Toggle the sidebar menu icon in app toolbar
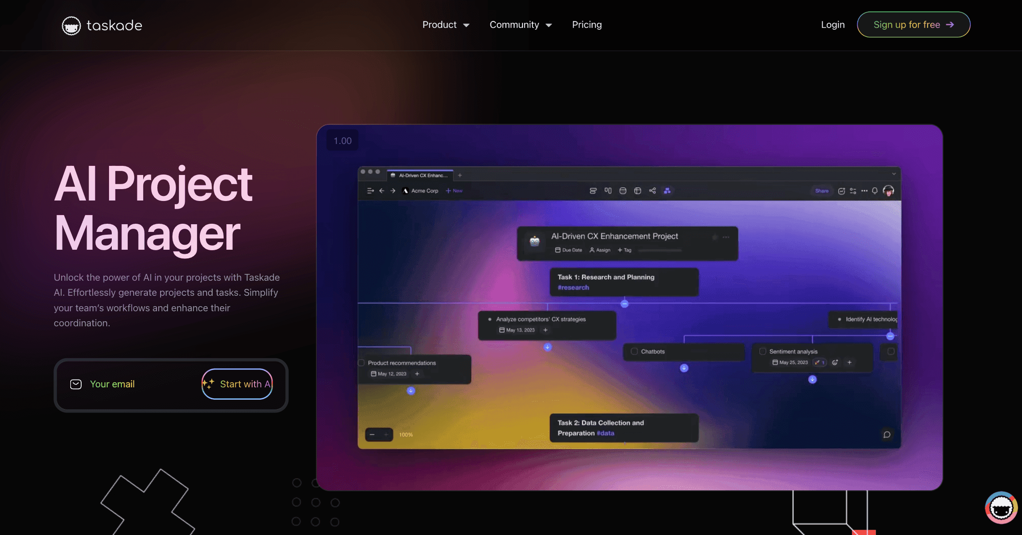The width and height of the screenshot is (1022, 535). pyautogui.click(x=370, y=191)
